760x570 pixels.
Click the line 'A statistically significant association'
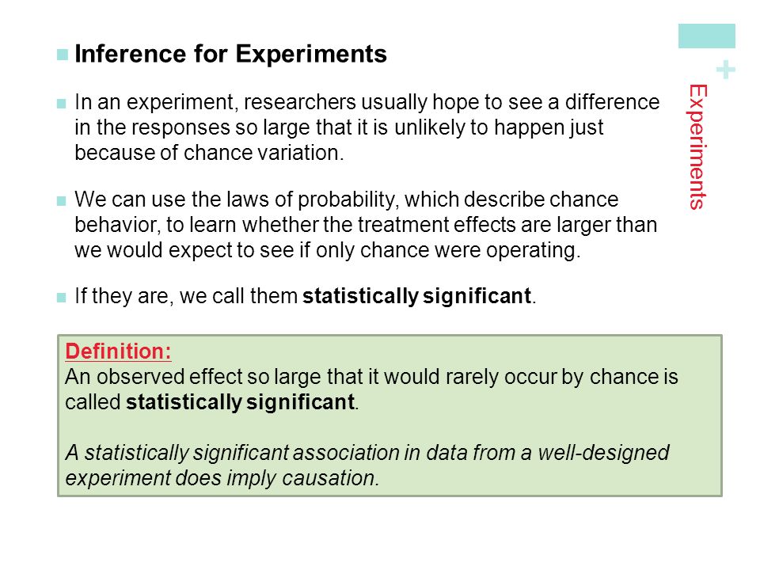[367, 453]
